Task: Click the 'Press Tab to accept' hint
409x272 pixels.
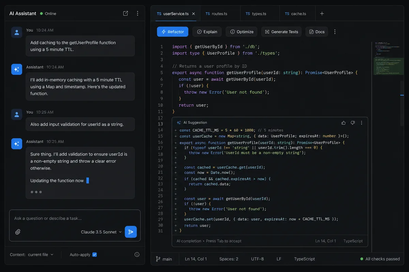Action: (224, 241)
